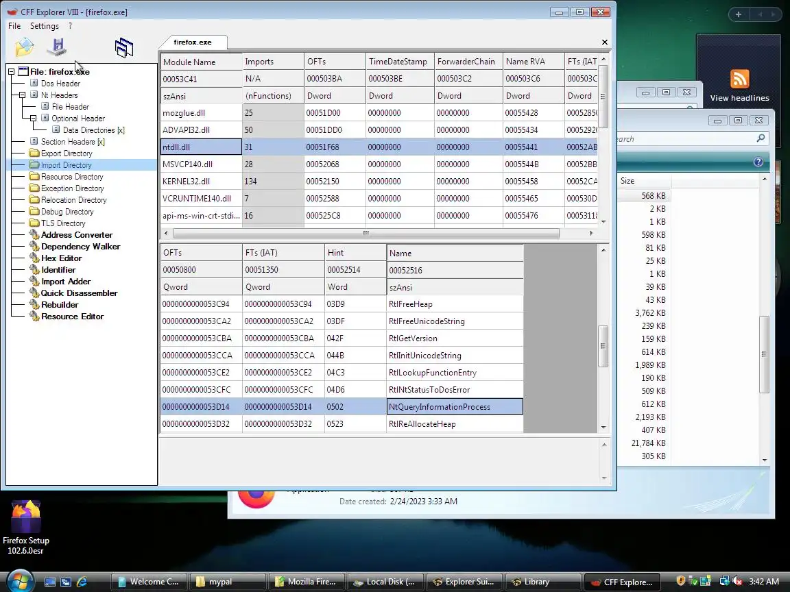This screenshot has width=790, height=592.
Task: Open Data Directories [x] tree item
Action: click(x=94, y=130)
